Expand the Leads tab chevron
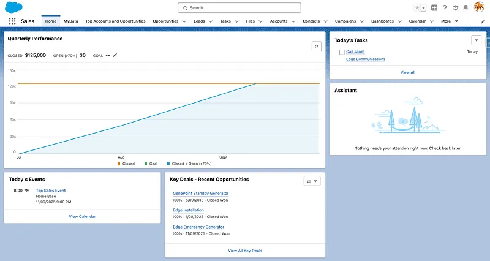The image size is (490, 261). coord(211,21)
